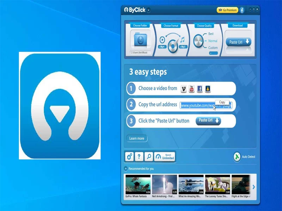Open the settings gear icon
Screen dimensions: 282x211
(129, 156)
